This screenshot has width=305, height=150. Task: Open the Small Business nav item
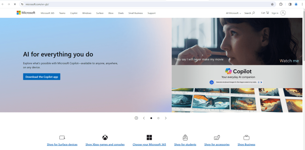136,13
